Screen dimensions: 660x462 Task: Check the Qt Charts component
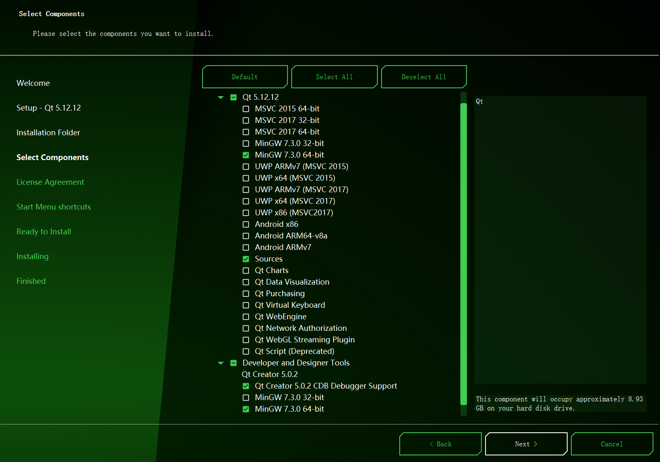point(246,271)
